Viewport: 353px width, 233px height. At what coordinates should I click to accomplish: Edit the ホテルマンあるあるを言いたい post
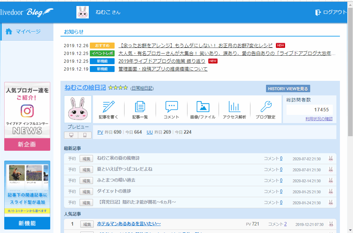coord(87,224)
